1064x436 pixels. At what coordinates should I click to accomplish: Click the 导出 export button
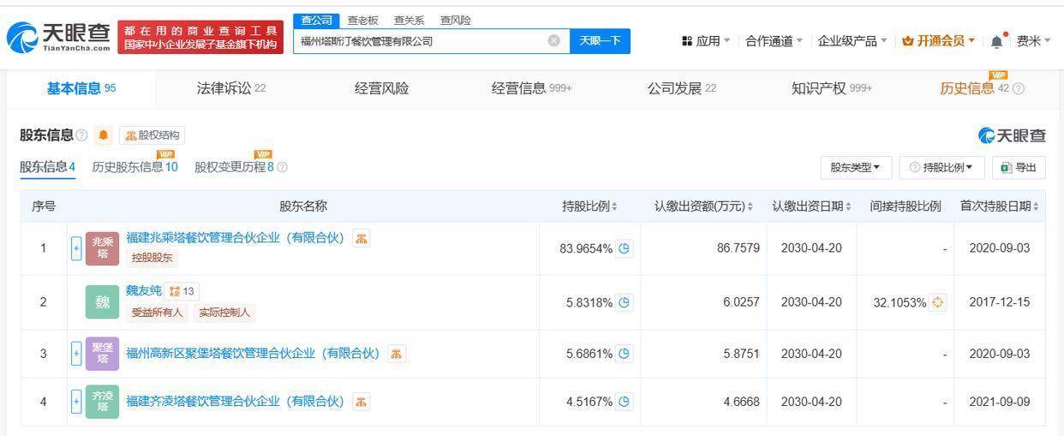[1019, 167]
